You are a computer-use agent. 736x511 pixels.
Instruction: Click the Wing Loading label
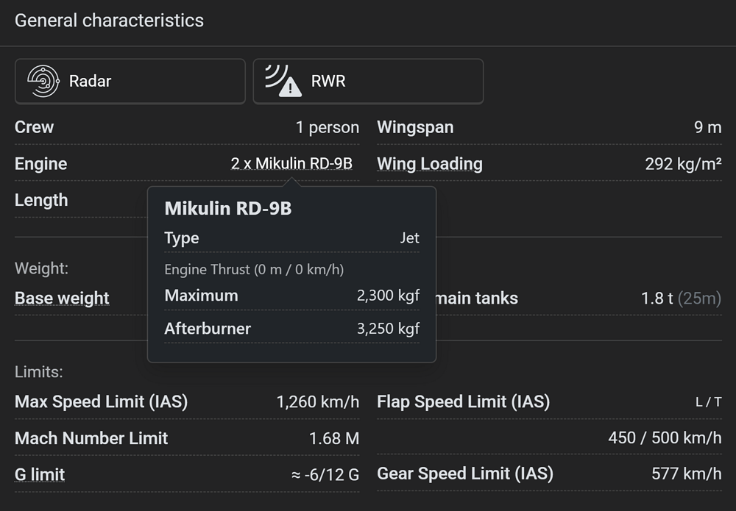(430, 163)
